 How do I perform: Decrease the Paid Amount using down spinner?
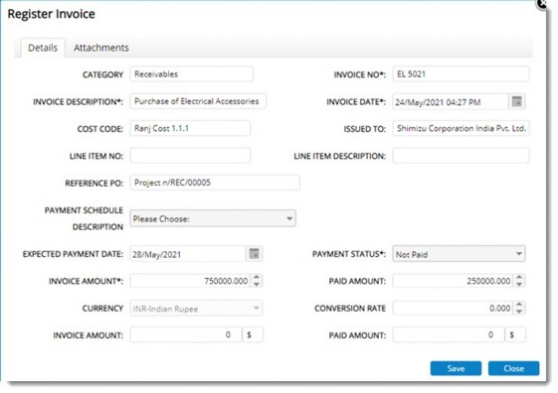519,284
